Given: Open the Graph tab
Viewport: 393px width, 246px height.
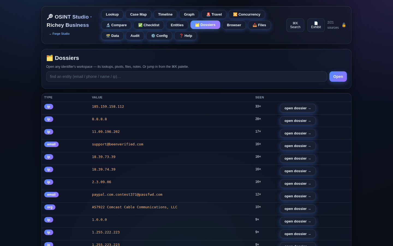Looking at the screenshot, I should [x=189, y=14].
